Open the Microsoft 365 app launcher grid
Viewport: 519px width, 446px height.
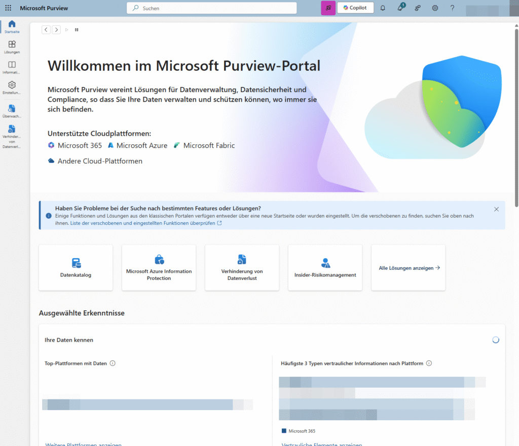pyautogui.click(x=8, y=8)
